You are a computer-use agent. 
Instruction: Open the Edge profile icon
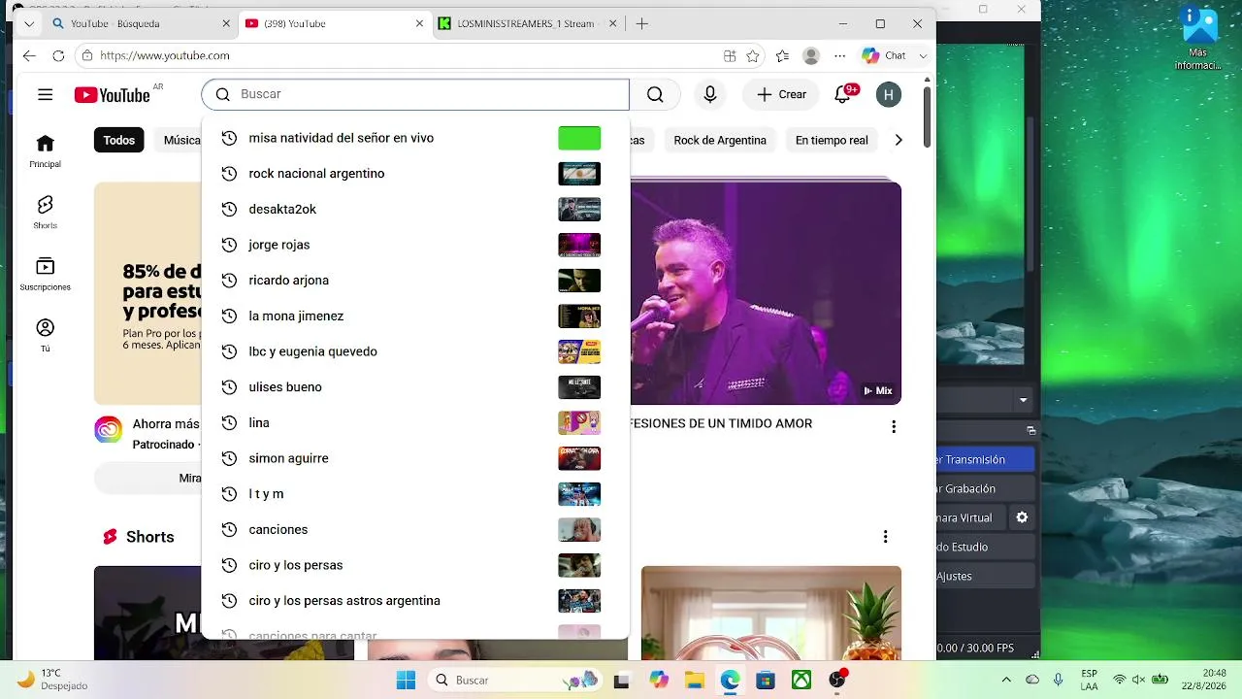(x=811, y=55)
